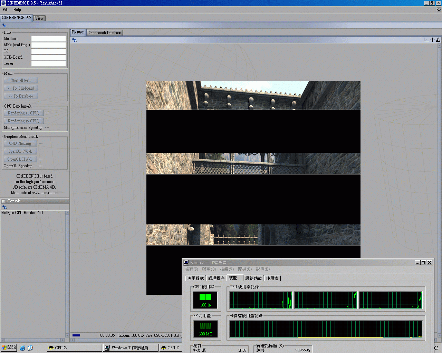Click the console horizontal scrollbar left arrow
This screenshot has width=442, height=353.
click(2, 340)
